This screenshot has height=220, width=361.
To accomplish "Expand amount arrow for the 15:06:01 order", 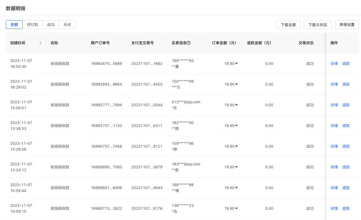I will [x=236, y=105].
